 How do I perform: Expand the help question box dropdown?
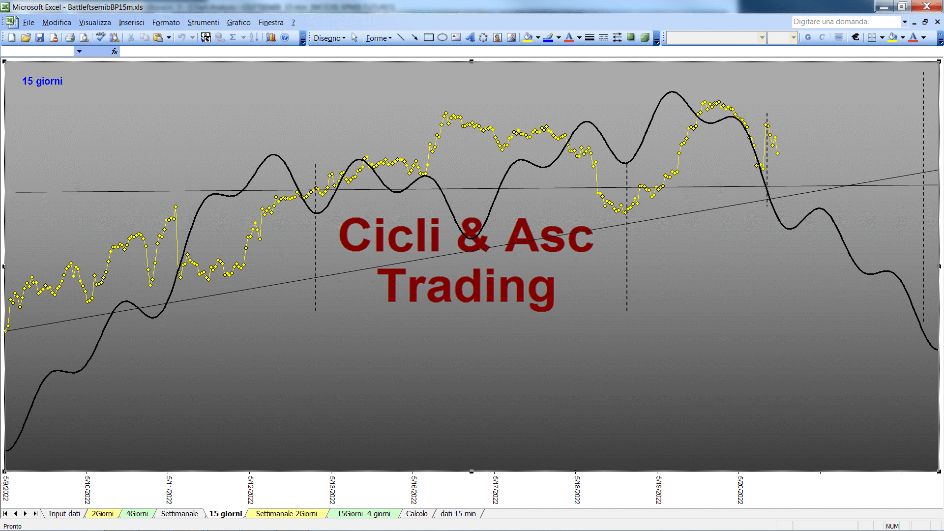[x=904, y=22]
